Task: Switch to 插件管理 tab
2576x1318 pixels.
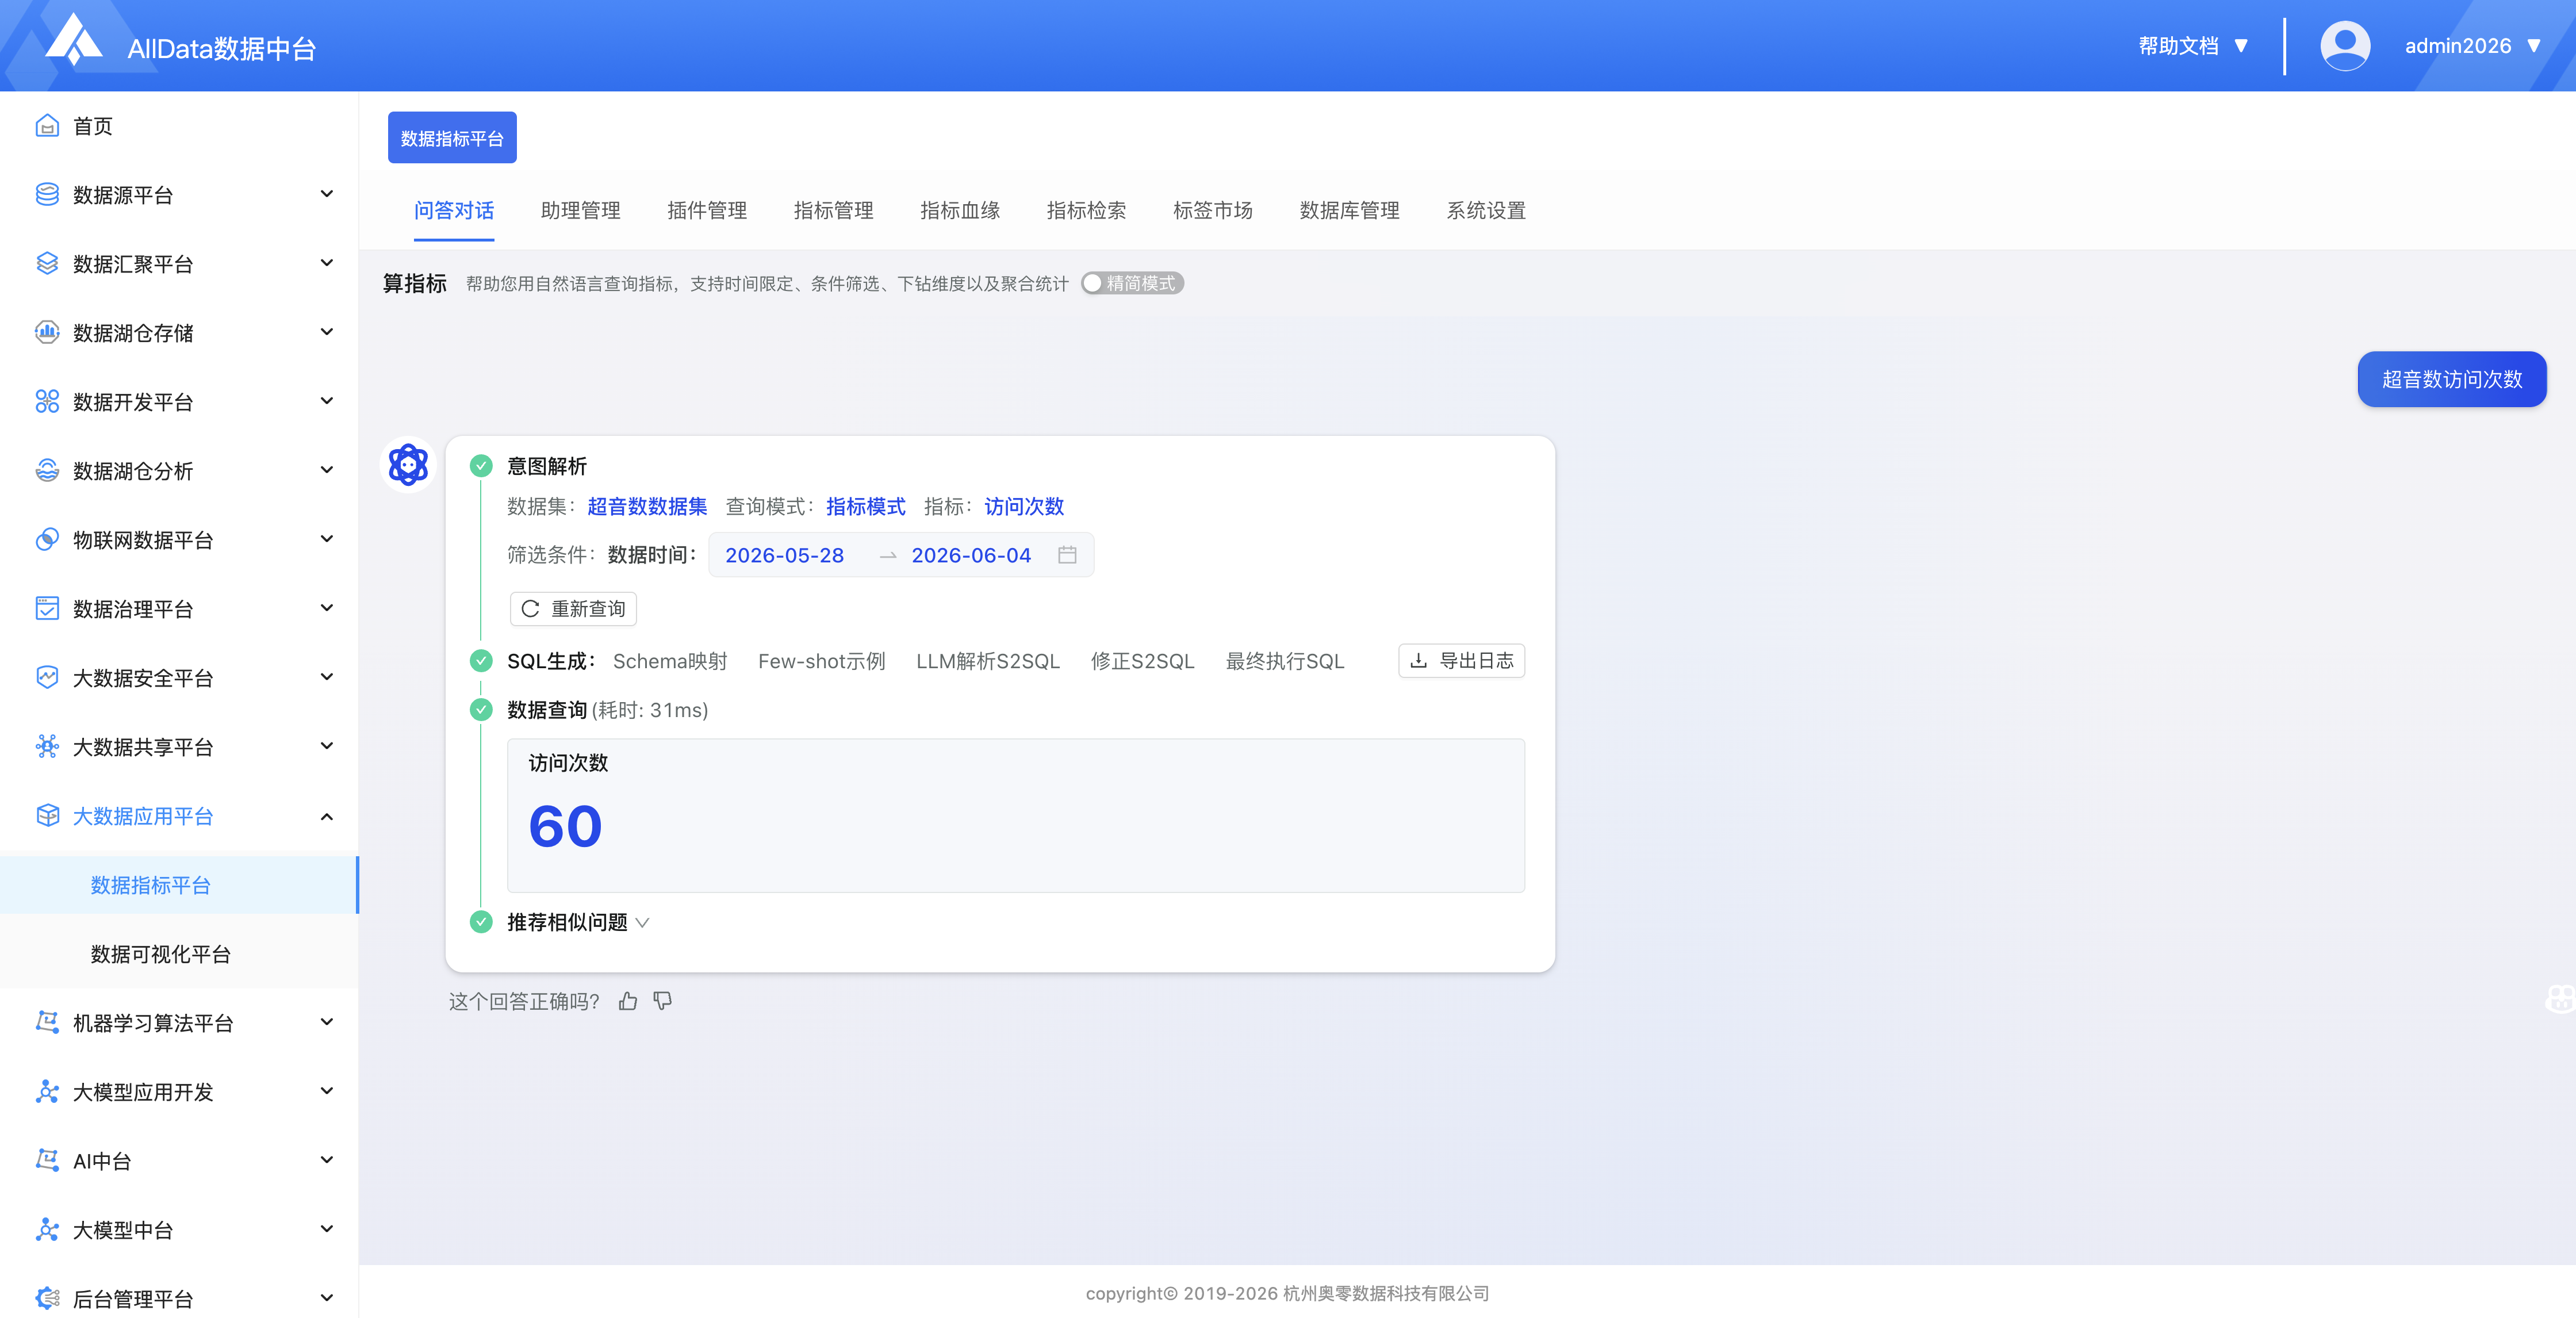Action: click(707, 211)
